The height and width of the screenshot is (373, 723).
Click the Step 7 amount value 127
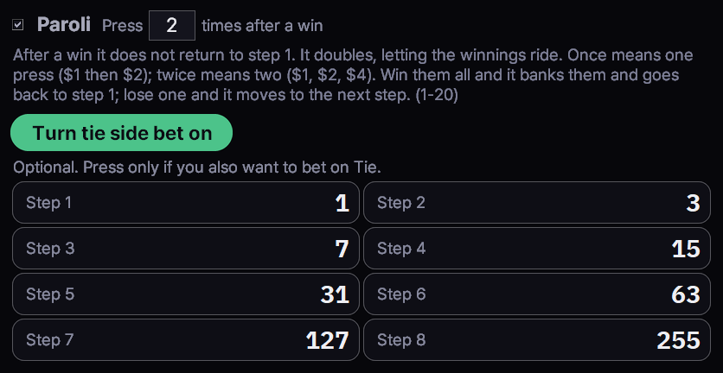click(x=328, y=340)
